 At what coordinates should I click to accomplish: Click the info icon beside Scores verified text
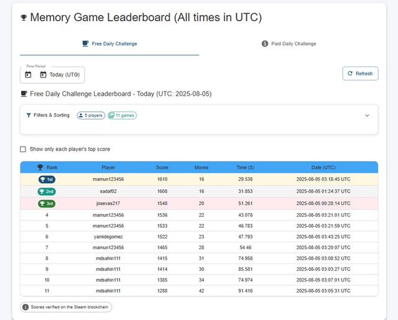click(x=25, y=307)
